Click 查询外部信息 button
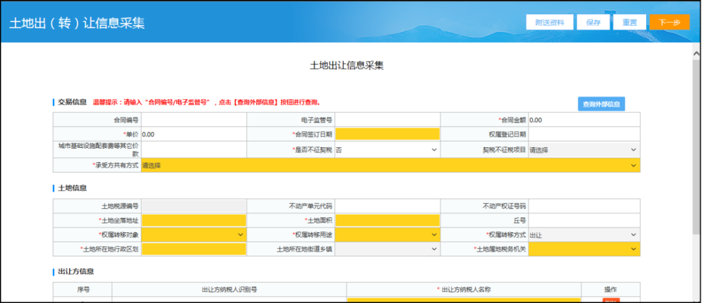Image resolution: width=702 pixels, height=303 pixels. (x=601, y=104)
